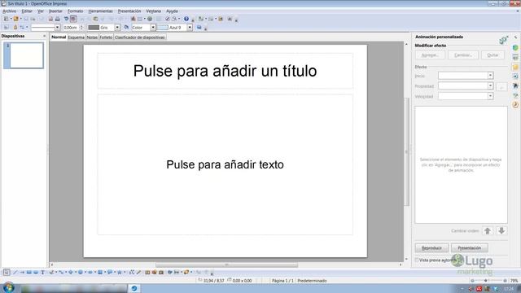Expand the arrow style dropdown
Screen dimensions: 521x293
click(x=27, y=27)
